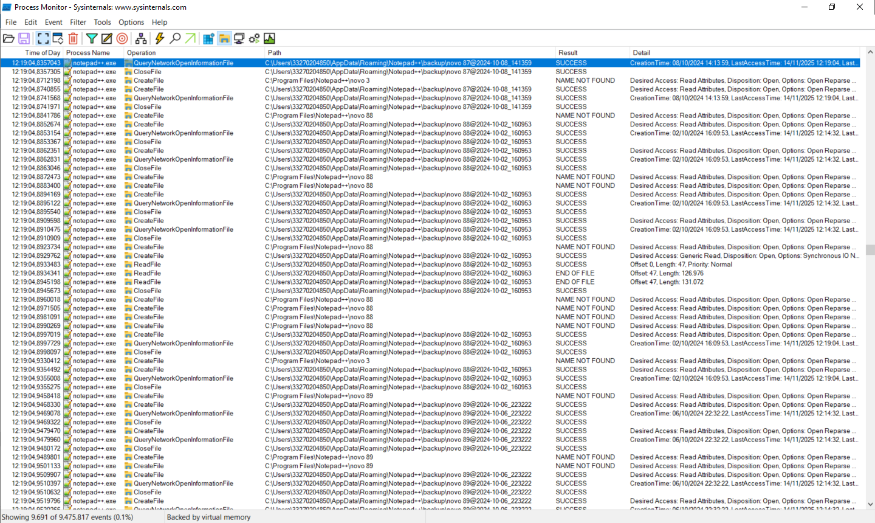Open the File menu
Viewport: 875px width, 523px height.
pyautogui.click(x=11, y=23)
